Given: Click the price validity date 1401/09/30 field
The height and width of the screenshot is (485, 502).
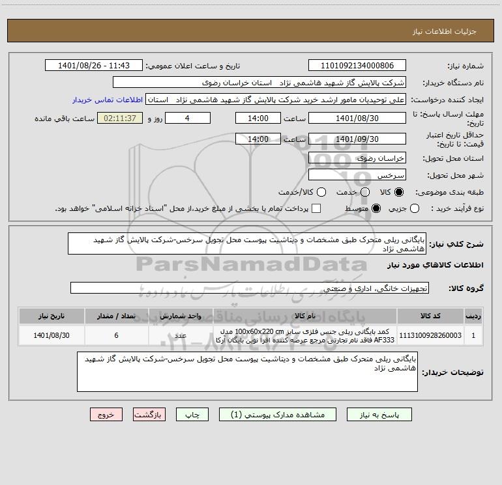Looking at the screenshot, I should coord(357,139).
